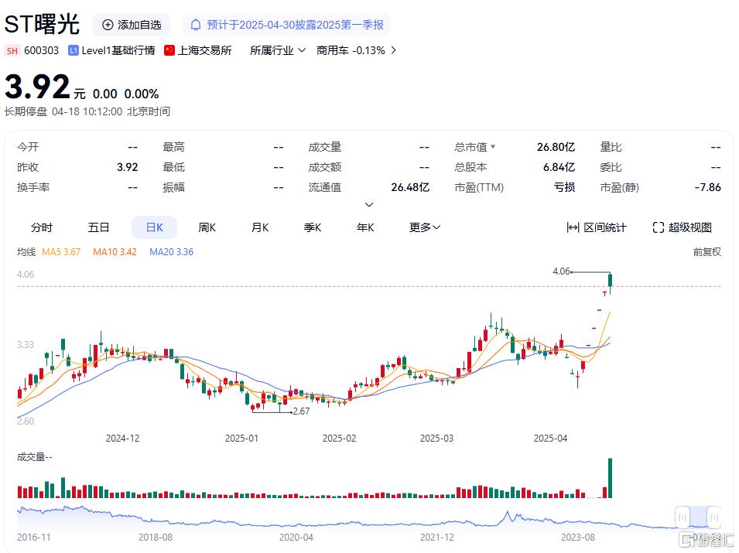Click 上海交易所 label
The width and height of the screenshot is (739, 553).
(204, 50)
